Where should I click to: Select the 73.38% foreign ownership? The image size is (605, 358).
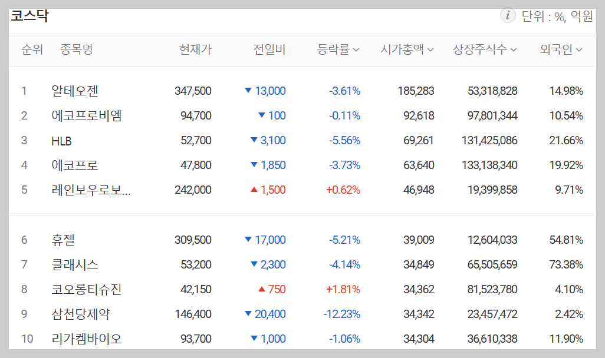click(566, 265)
